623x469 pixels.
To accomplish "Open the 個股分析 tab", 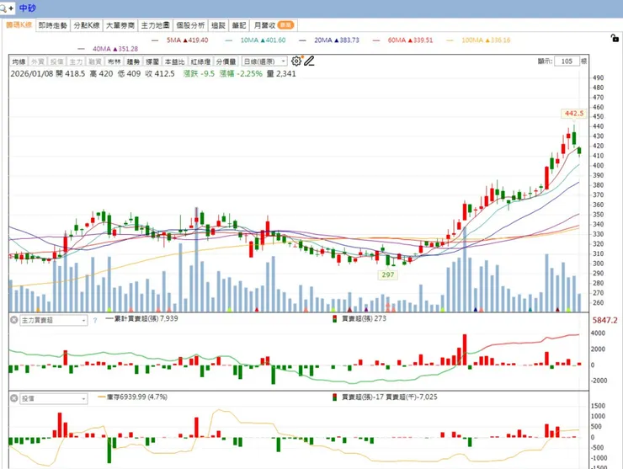I will (x=190, y=25).
